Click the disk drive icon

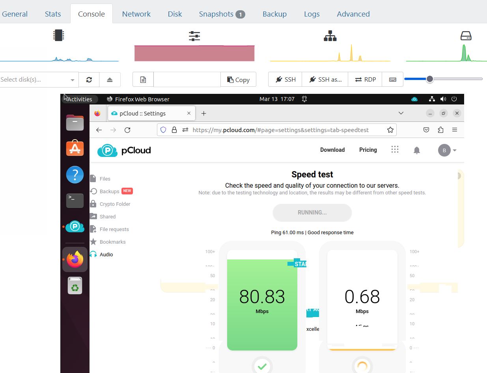coord(466,36)
